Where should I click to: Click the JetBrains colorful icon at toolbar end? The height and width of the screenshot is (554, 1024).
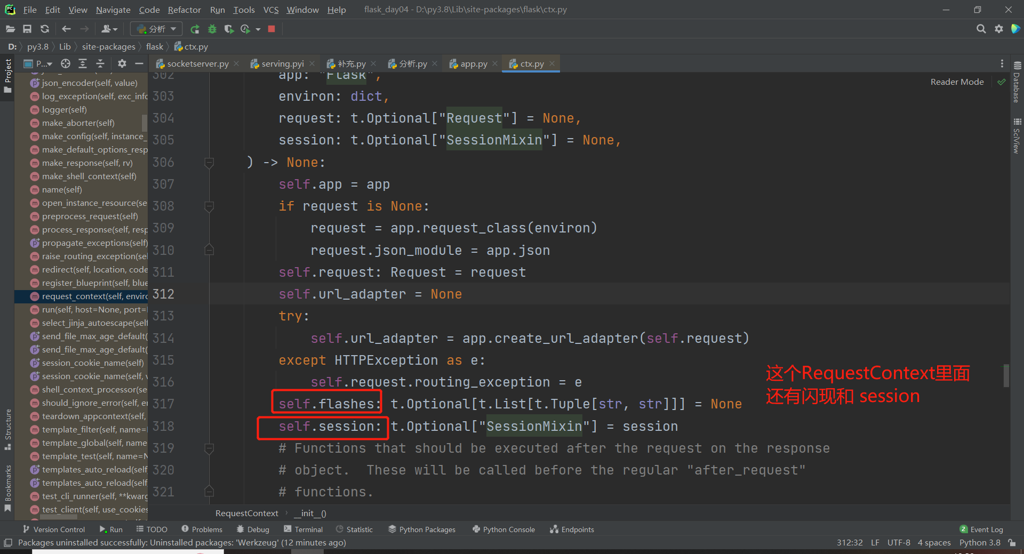point(1015,29)
